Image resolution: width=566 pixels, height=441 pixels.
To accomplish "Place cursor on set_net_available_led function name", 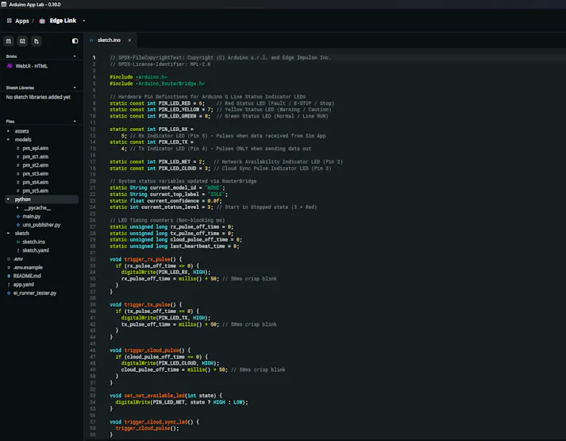I will [x=154, y=396].
